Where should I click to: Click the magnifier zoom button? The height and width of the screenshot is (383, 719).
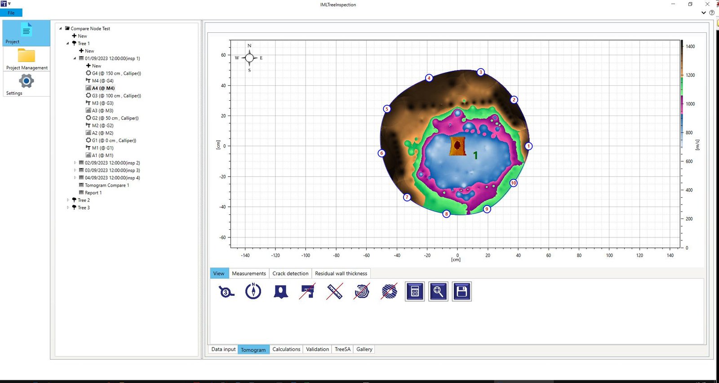[438, 292]
